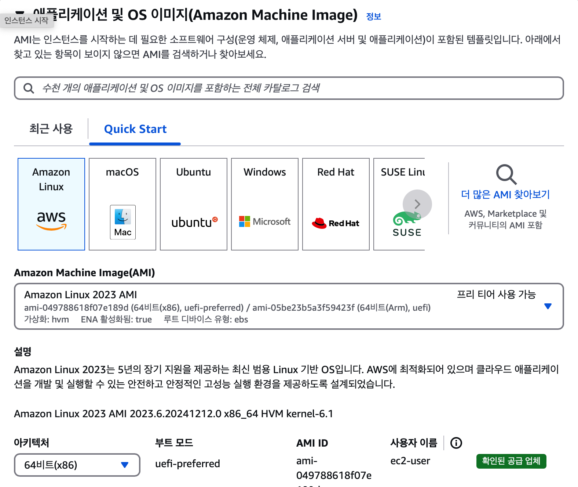Screen dimensions: 578x487
Task: Switch to the Quick Start tab
Action: (135, 129)
